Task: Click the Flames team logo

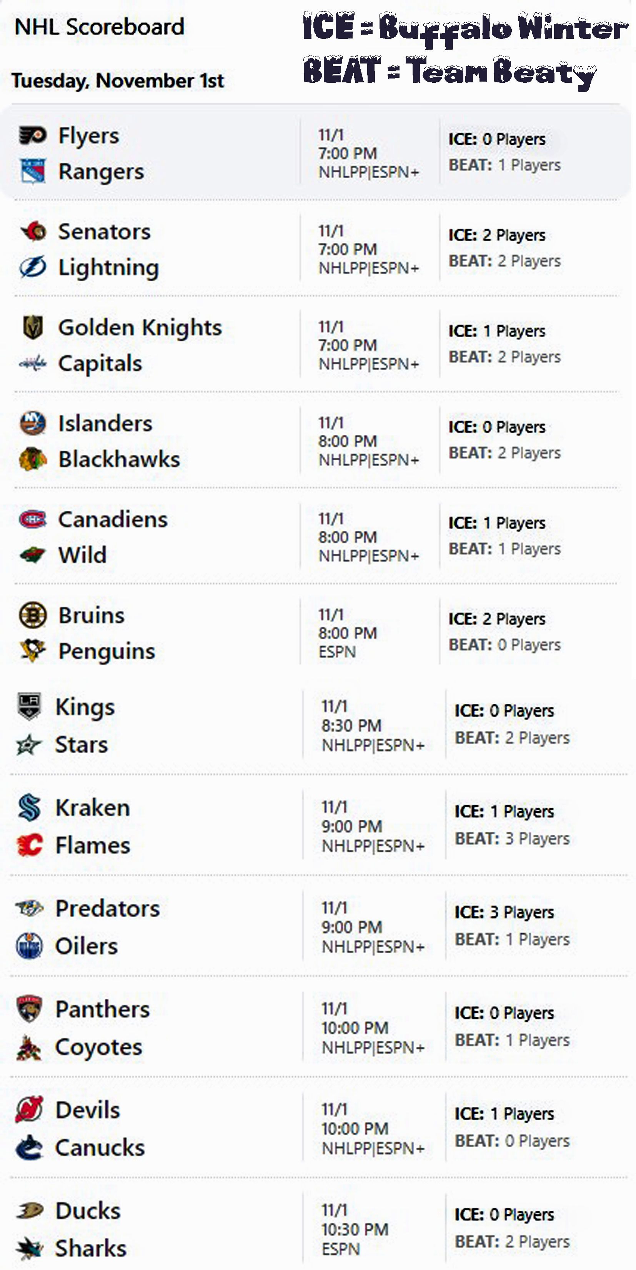Action: click(29, 845)
